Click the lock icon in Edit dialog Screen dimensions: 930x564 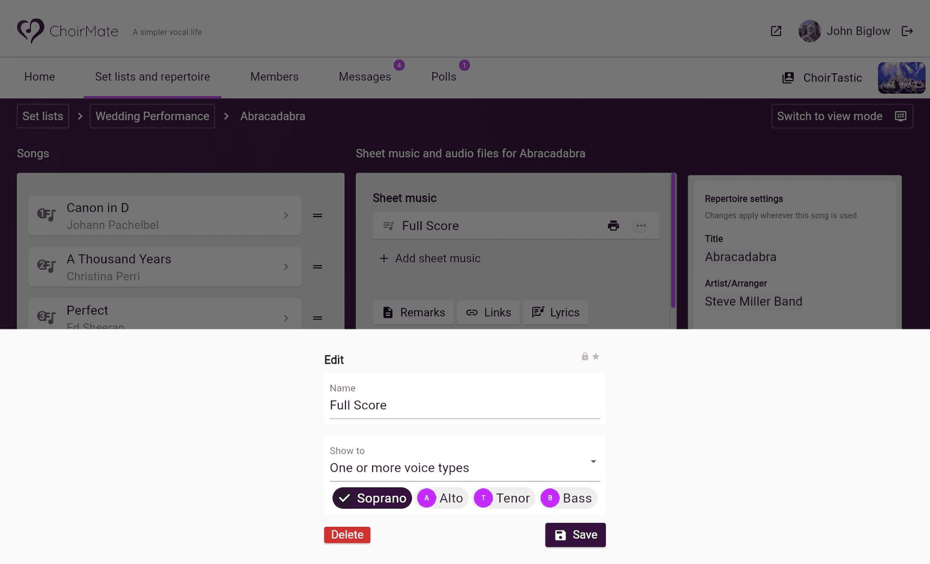click(585, 356)
